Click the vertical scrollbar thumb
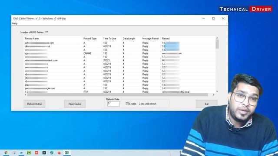278x156 pixels. 217,44
